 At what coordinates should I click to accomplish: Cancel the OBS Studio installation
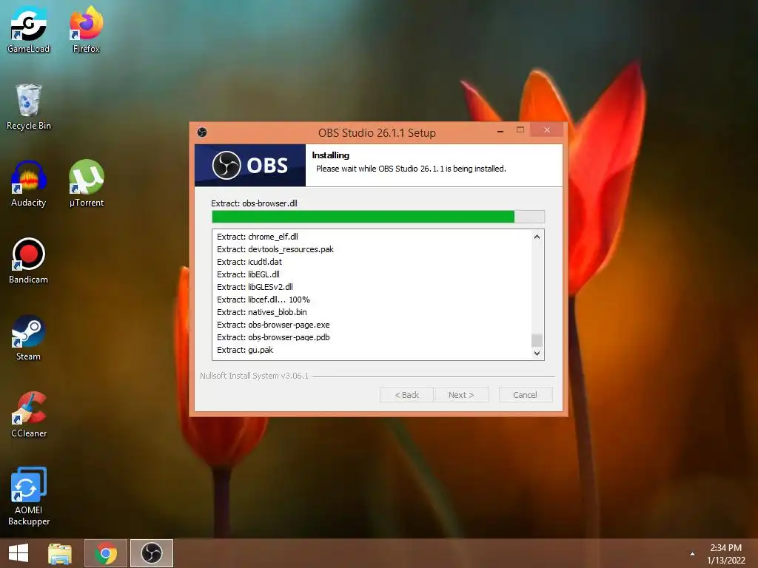coord(525,395)
